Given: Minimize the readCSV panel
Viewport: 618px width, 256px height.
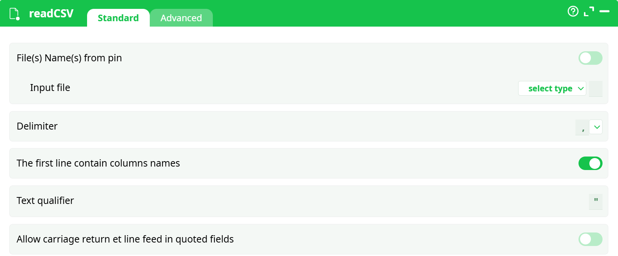Looking at the screenshot, I should tap(604, 12).
